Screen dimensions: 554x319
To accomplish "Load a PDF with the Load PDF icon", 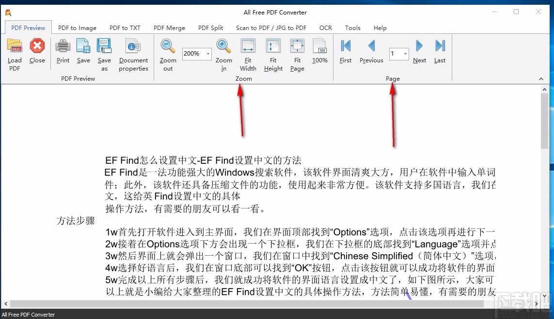I will 15,55.
